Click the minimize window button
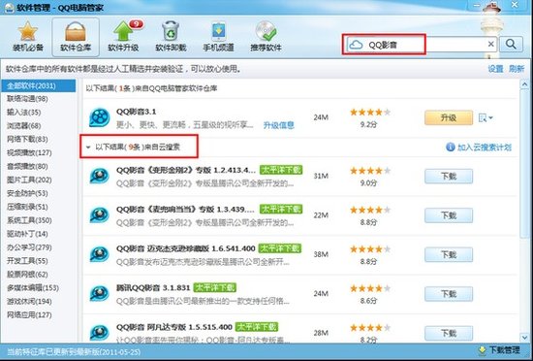The image size is (533, 361). pyautogui.click(x=477, y=5)
